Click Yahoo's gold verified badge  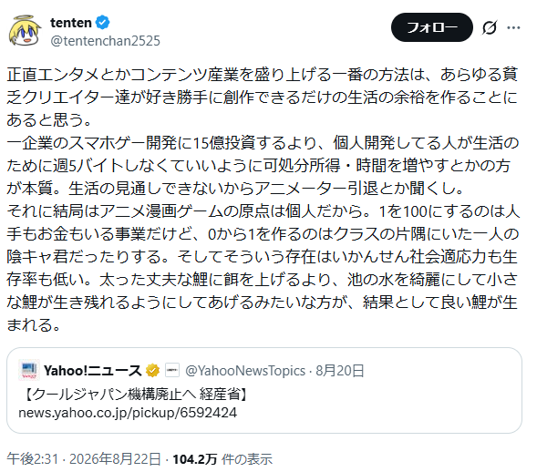point(152,370)
